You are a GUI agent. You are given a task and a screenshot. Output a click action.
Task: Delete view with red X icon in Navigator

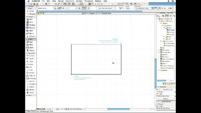(x=175, y=83)
